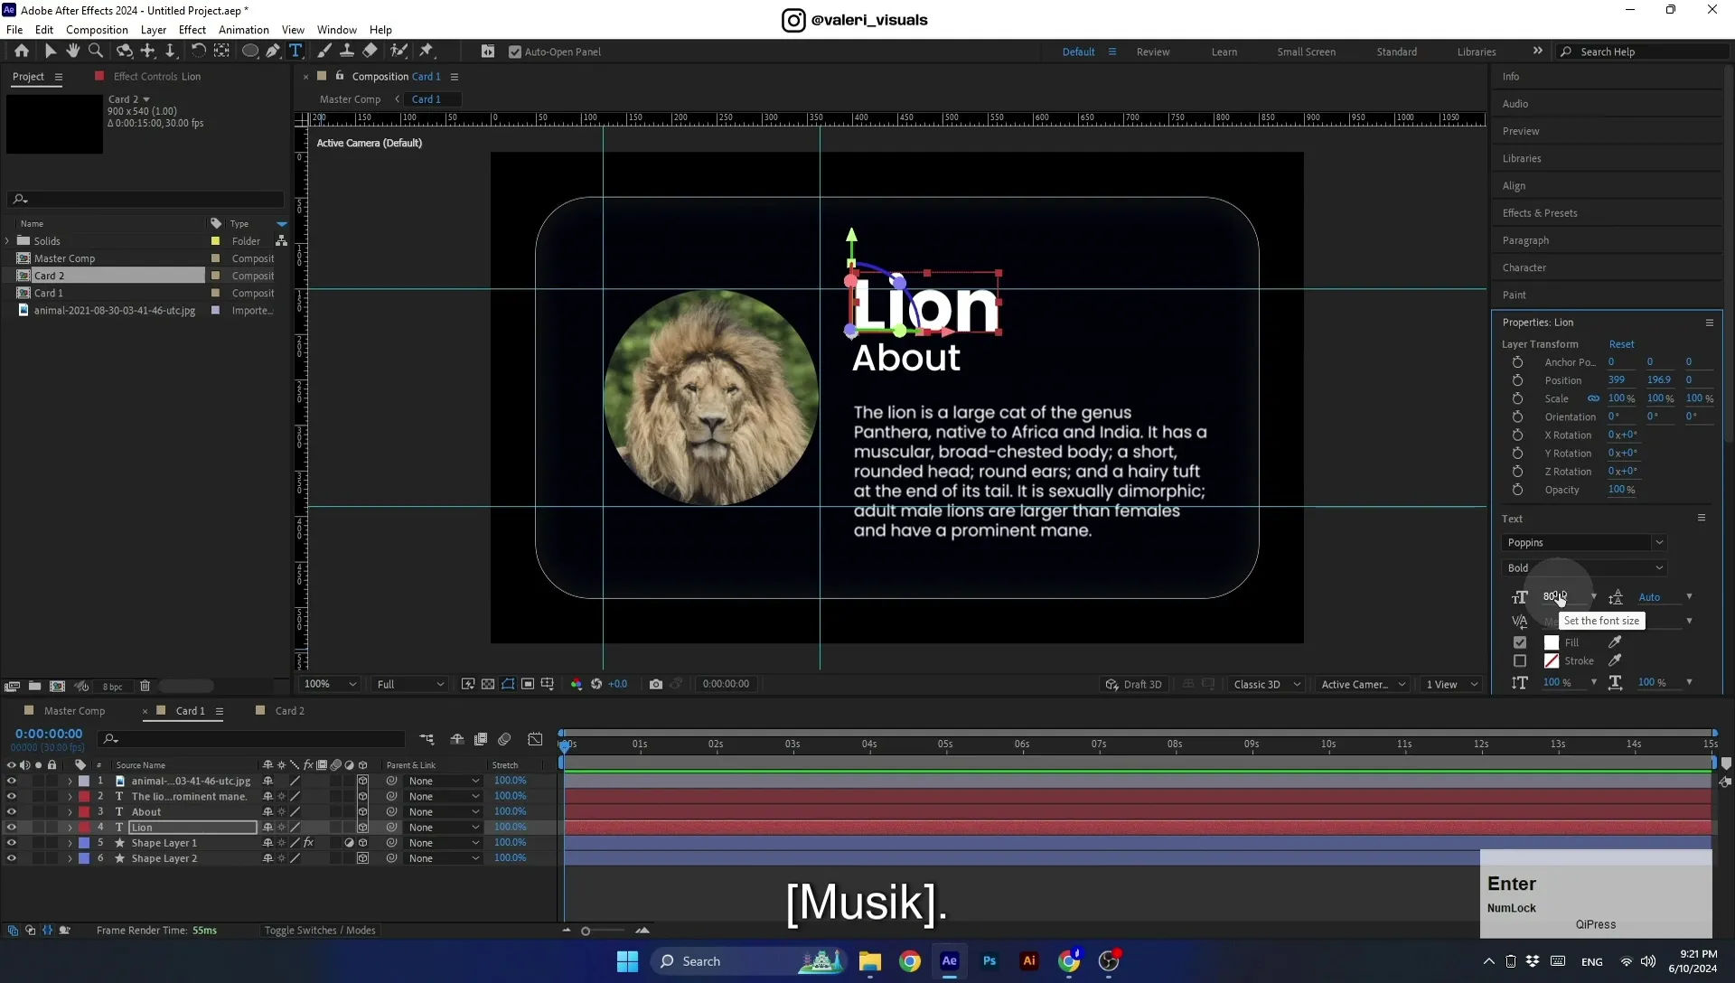The height and width of the screenshot is (983, 1735).
Task: Select the Eraser tool
Action: tap(370, 51)
